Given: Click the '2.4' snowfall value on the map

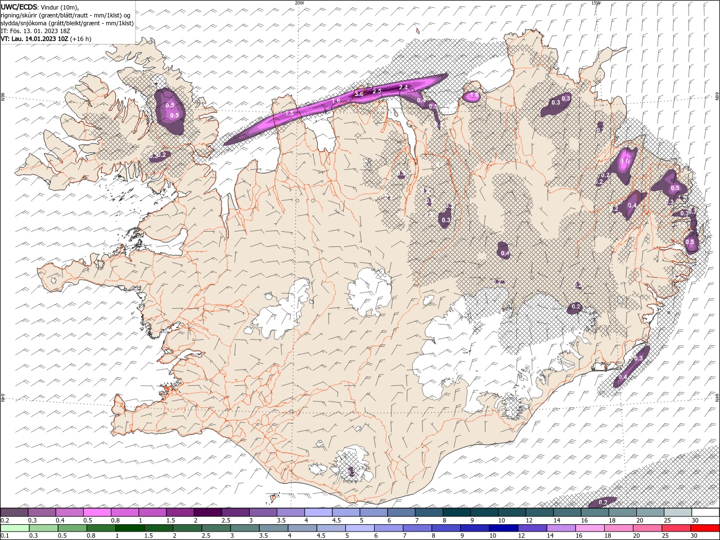Looking at the screenshot, I should [x=403, y=87].
